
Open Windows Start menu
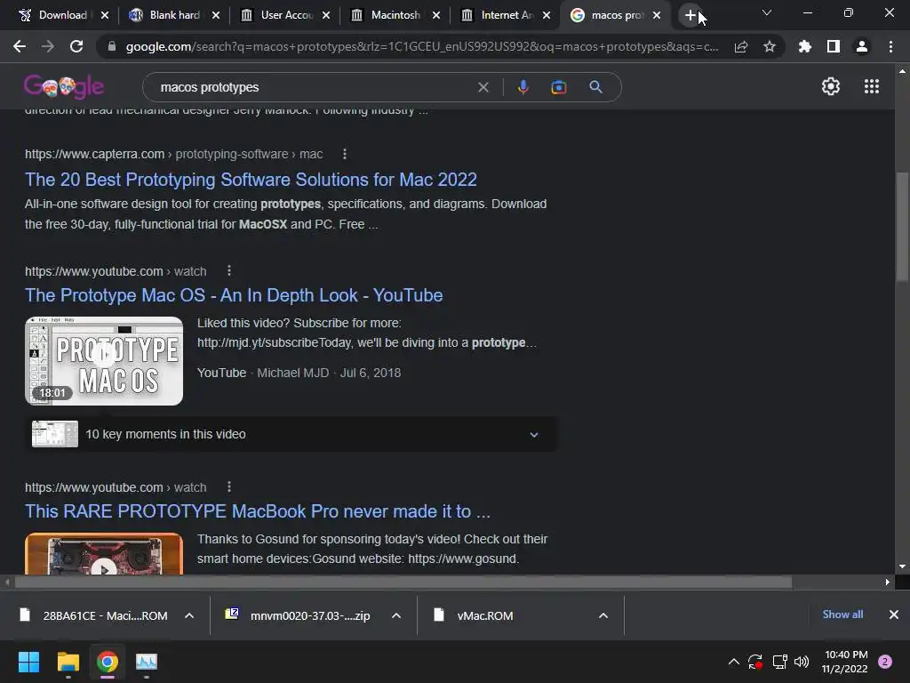click(28, 662)
